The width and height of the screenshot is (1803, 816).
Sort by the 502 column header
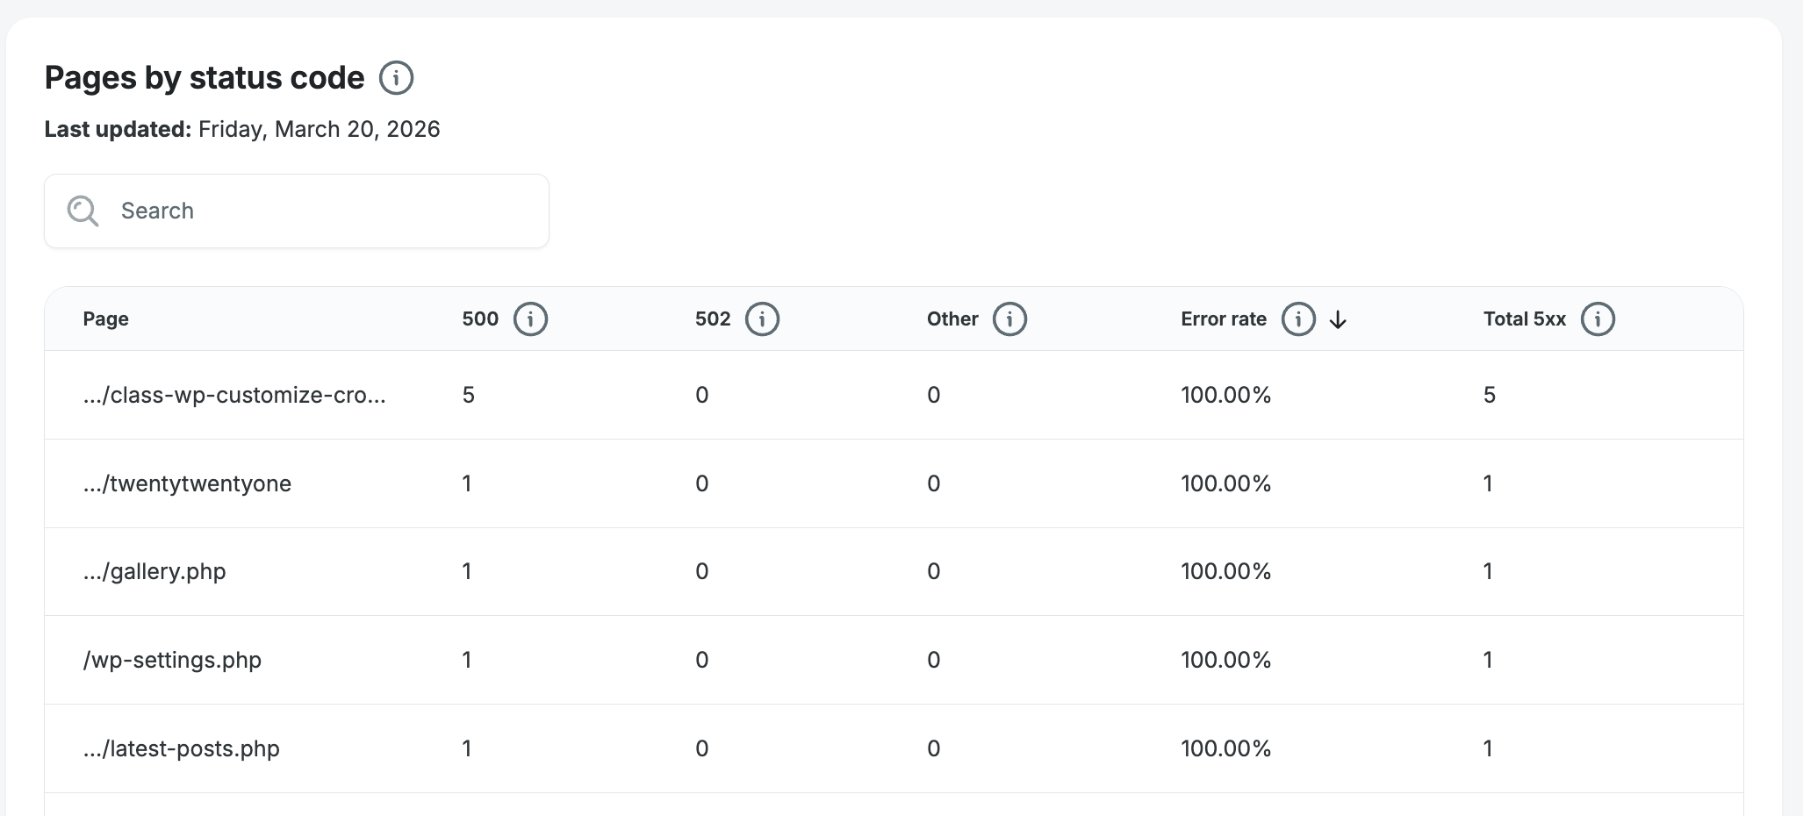click(x=713, y=319)
